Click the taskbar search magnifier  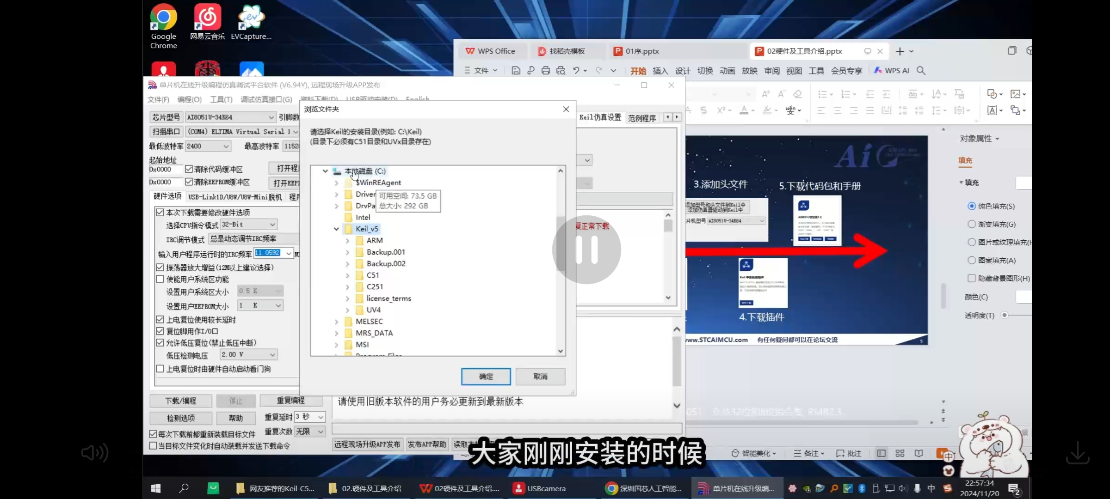point(184,488)
